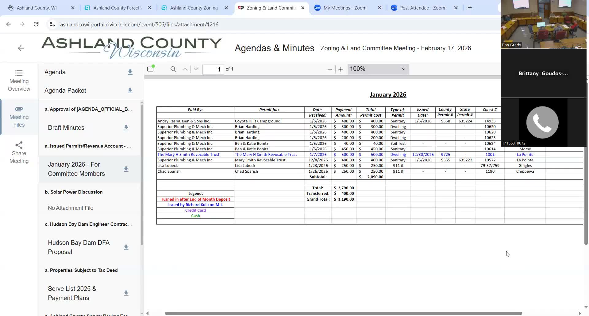Switch to My Meetings - Zoom tab
This screenshot has height=316, width=589.
tap(345, 8)
